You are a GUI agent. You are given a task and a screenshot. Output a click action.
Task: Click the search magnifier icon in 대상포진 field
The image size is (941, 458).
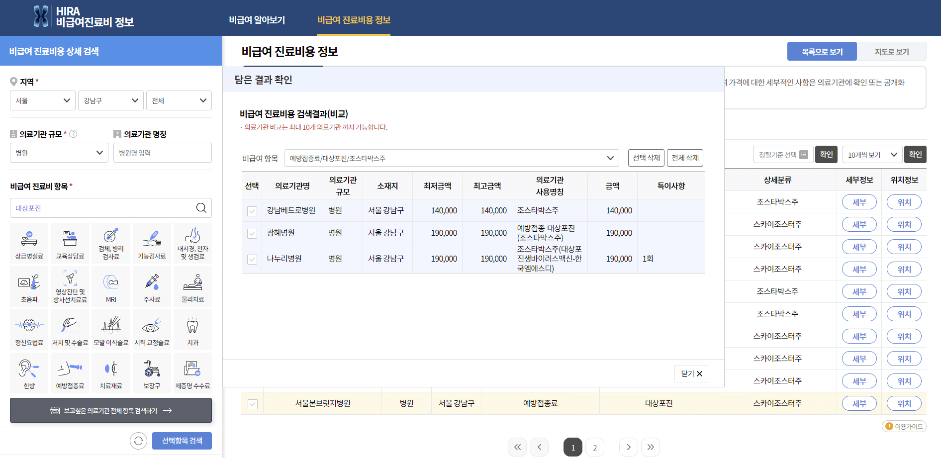pyautogui.click(x=201, y=208)
